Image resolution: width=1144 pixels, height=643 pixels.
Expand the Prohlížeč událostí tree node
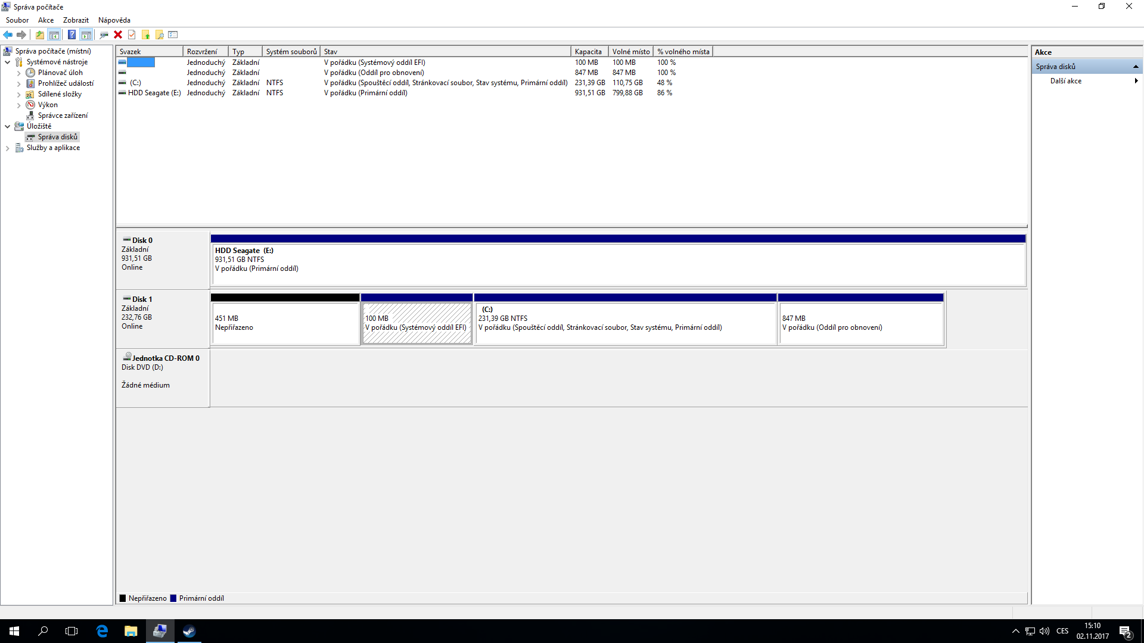18,84
